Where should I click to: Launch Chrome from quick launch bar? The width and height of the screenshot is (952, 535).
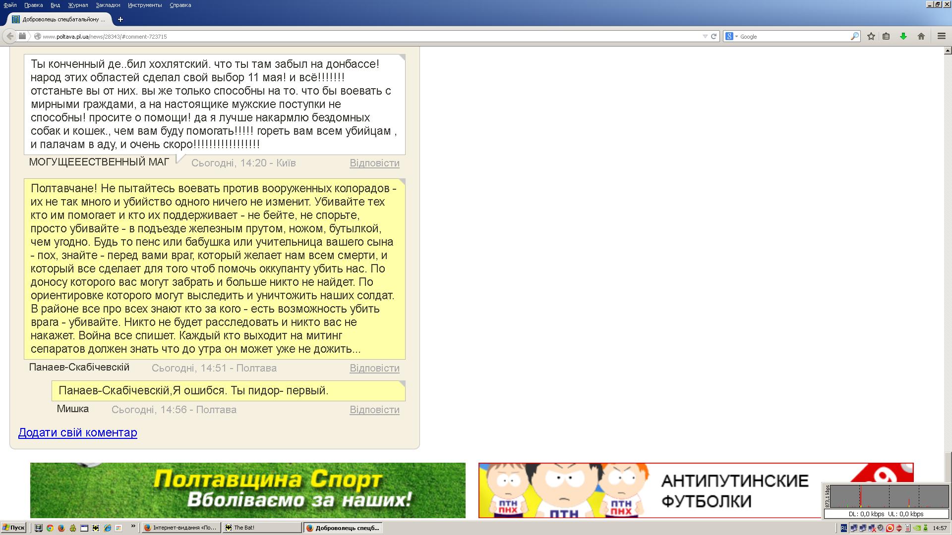pos(50,528)
